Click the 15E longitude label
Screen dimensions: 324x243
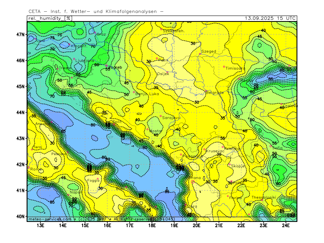click(x=85, y=225)
